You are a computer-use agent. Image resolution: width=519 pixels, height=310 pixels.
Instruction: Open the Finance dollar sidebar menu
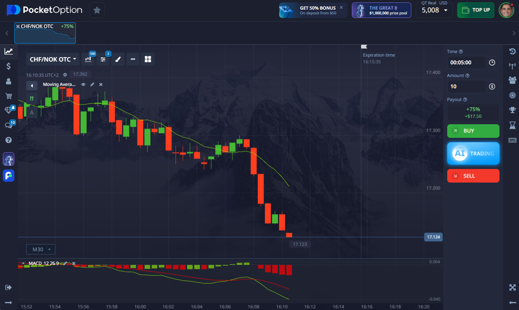8,66
